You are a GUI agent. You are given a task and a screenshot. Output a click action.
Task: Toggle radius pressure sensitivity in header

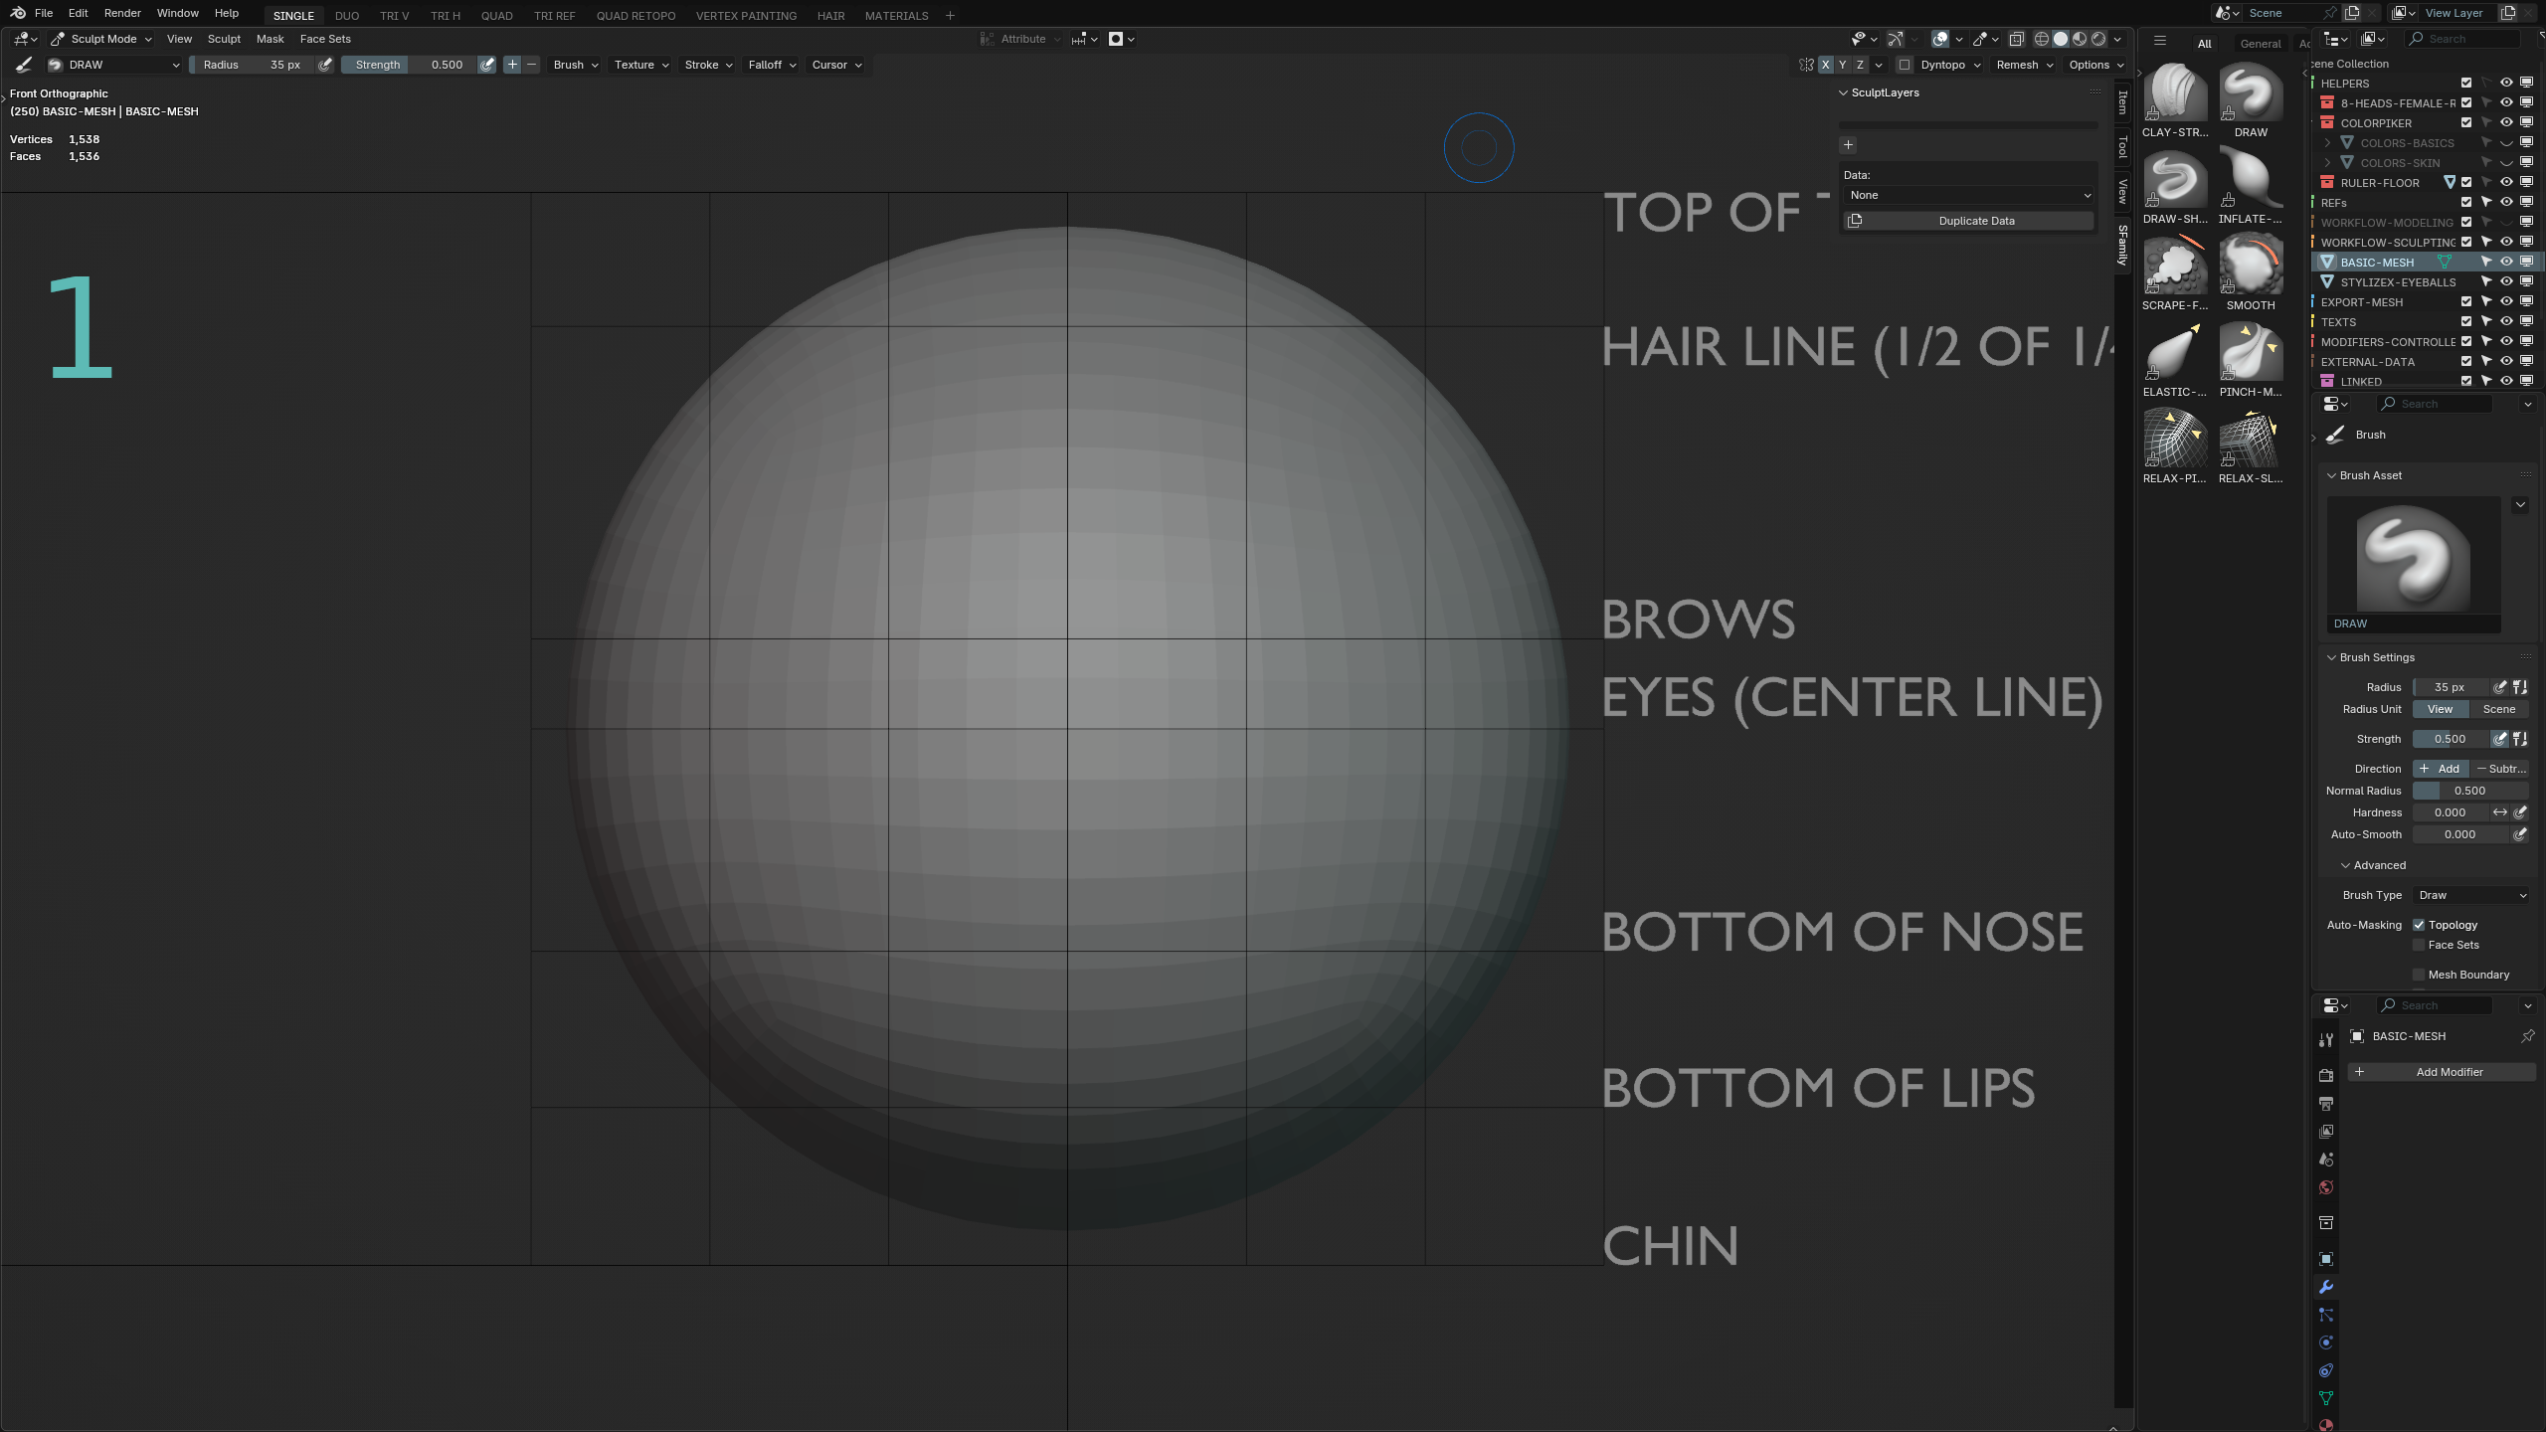coord(324,65)
